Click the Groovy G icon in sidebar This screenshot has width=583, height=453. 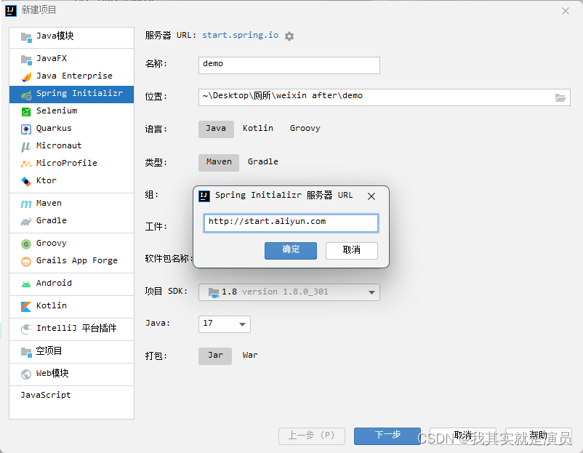(26, 244)
